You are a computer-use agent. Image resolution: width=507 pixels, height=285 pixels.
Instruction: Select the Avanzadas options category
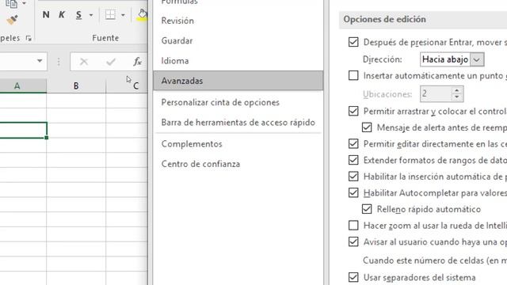238,81
